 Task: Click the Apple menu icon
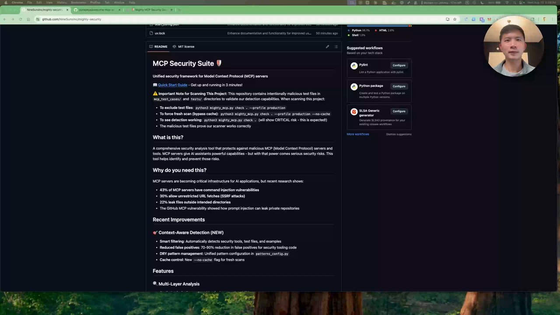tap(5, 2)
